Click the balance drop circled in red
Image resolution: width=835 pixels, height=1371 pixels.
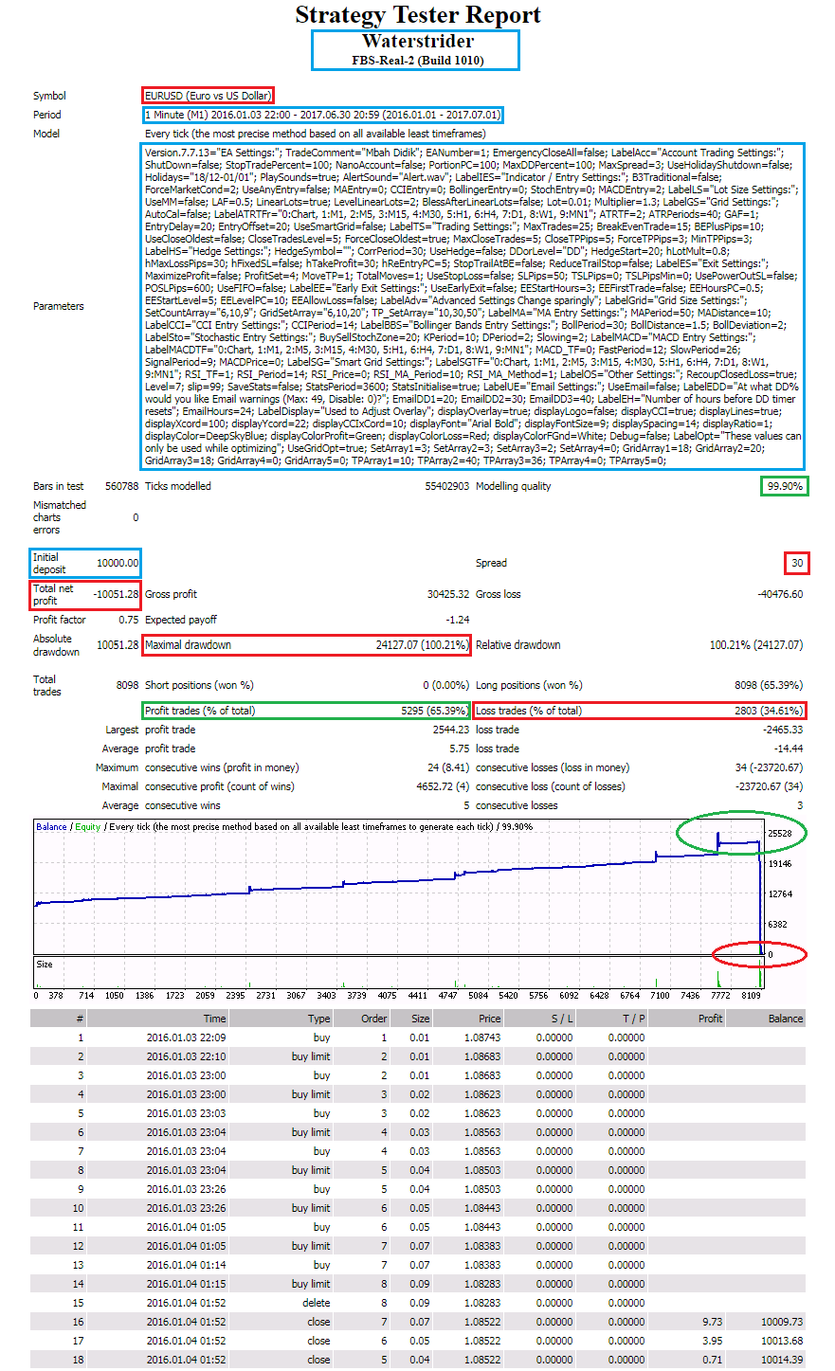pyautogui.click(x=762, y=954)
